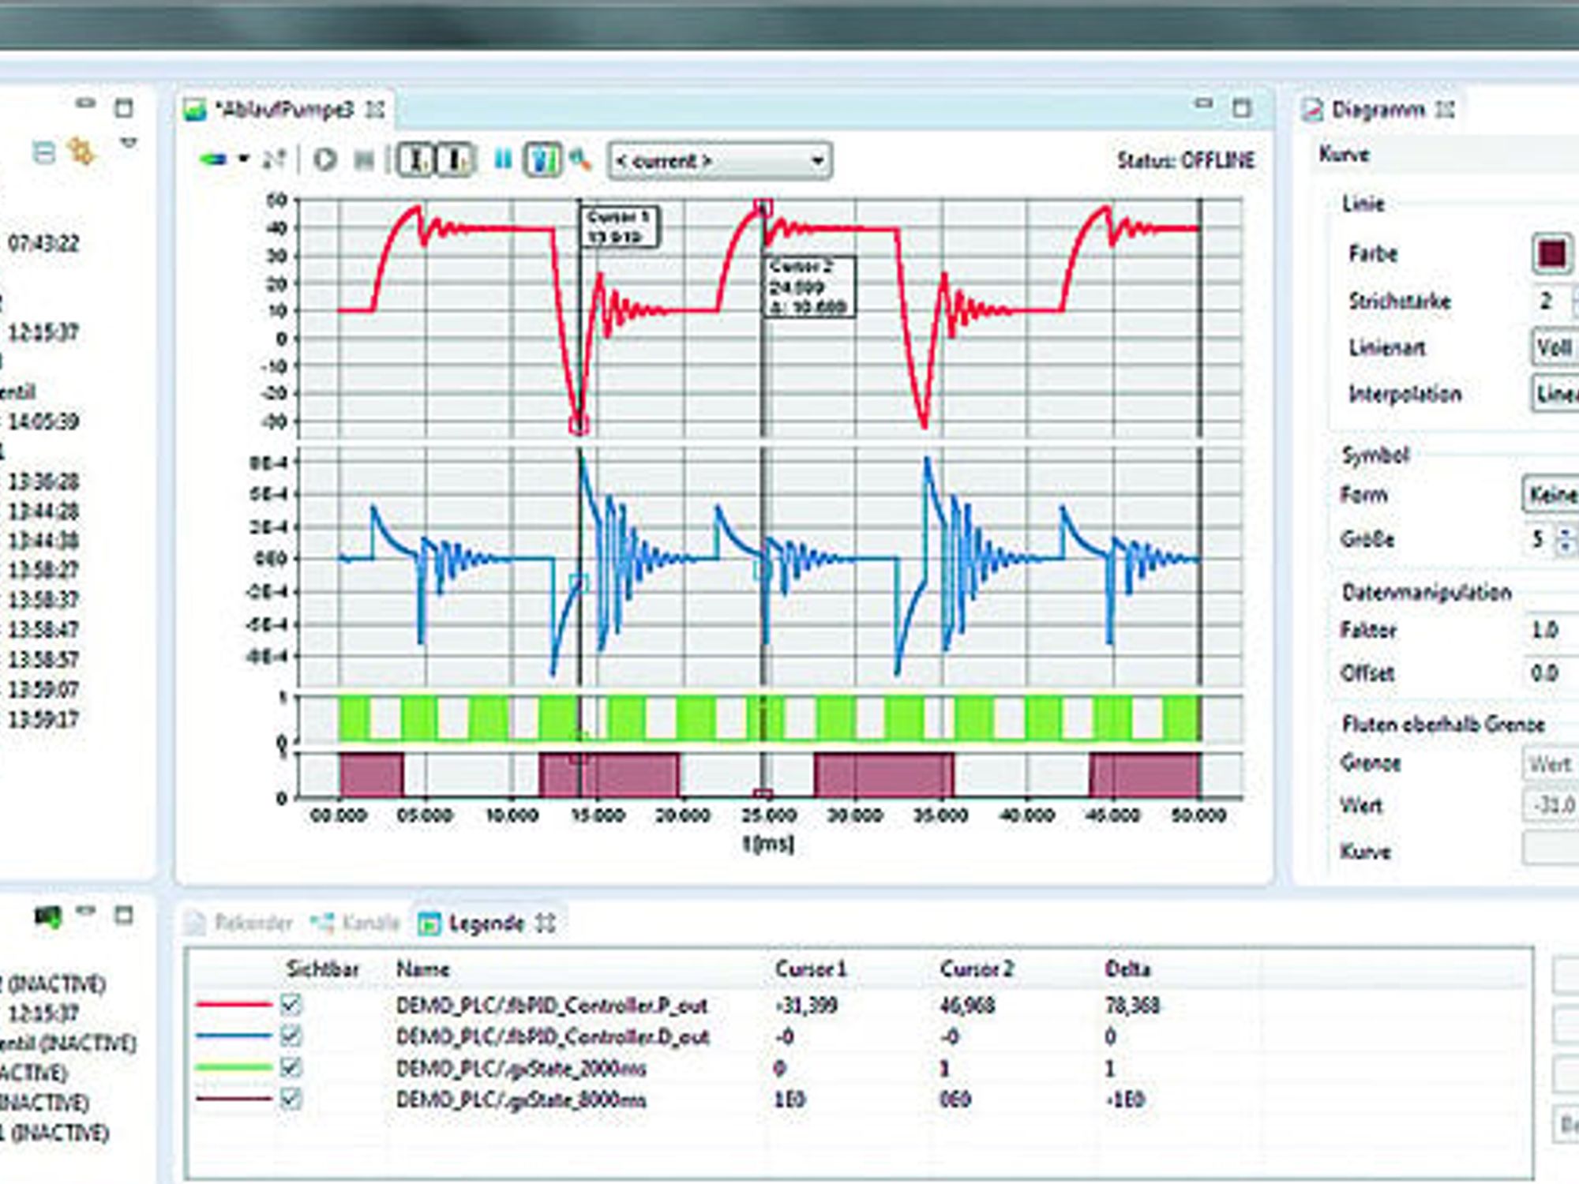Open the symbol Form dropdown
The height and width of the screenshot is (1184, 1579).
(x=1551, y=495)
